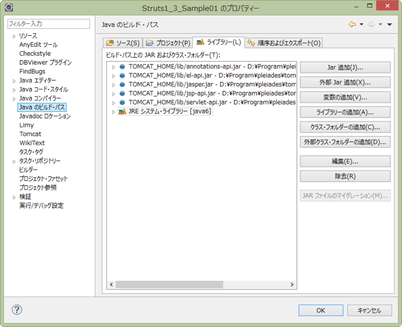Select Tomcat in the tree

[x=30, y=134]
